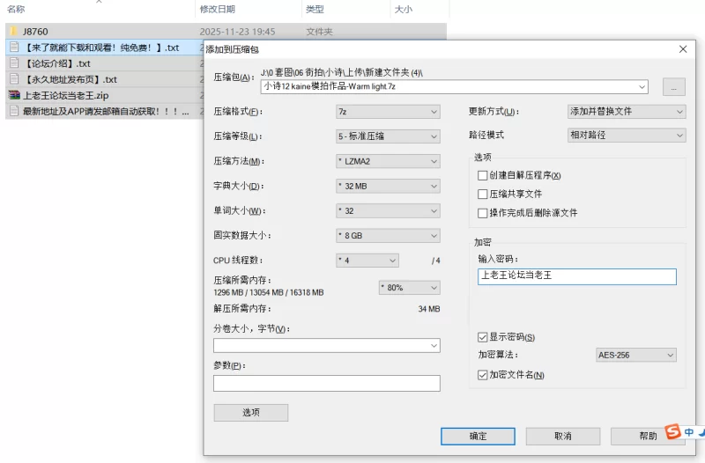Open 压缩格式 dropdown showing 7z
Screen dimensions: 705x463
tap(388, 112)
